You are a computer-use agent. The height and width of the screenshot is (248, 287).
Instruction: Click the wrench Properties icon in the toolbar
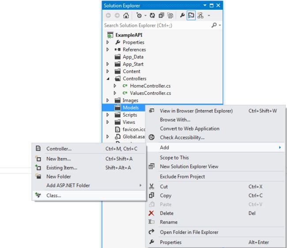182,15
